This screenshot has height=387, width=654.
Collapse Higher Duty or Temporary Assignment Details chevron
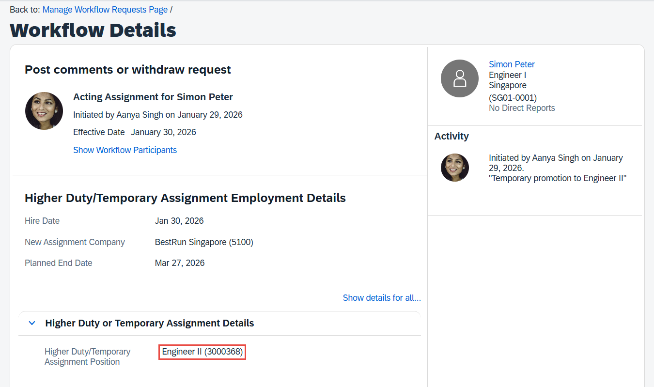(32, 323)
